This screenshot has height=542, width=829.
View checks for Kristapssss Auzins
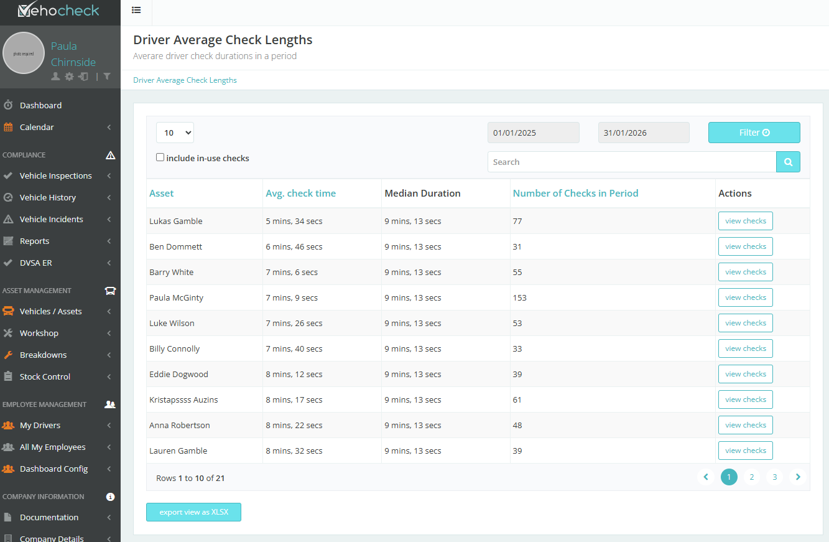pyautogui.click(x=746, y=399)
